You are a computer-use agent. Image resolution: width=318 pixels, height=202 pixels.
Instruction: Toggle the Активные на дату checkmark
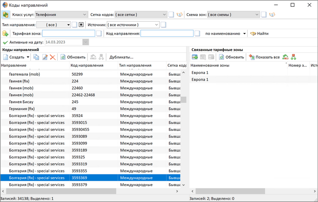tap(5, 42)
